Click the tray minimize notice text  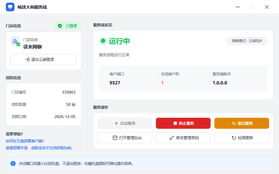click(x=76, y=164)
